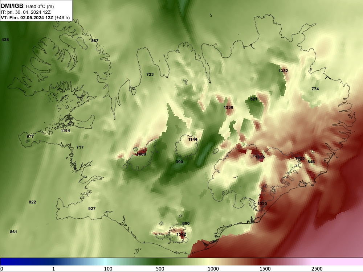Image resolution: width=363 pixels, height=272 pixels.
Task: Click the 0 label on the colour scale
Action: (2, 269)
